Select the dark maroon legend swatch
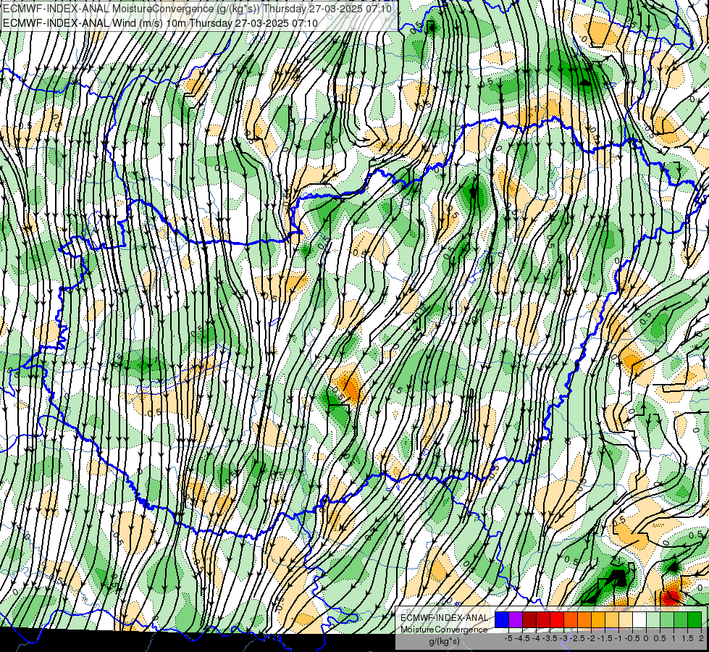Viewport: 709px width, 652px height. point(529,619)
